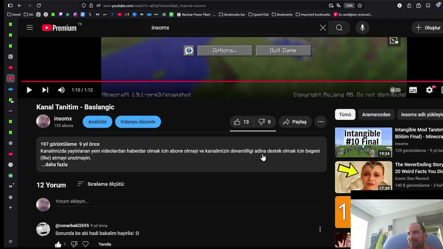Open the Imported bookmarks folder
Viewport: 443px width, 249px height.
[313, 15]
